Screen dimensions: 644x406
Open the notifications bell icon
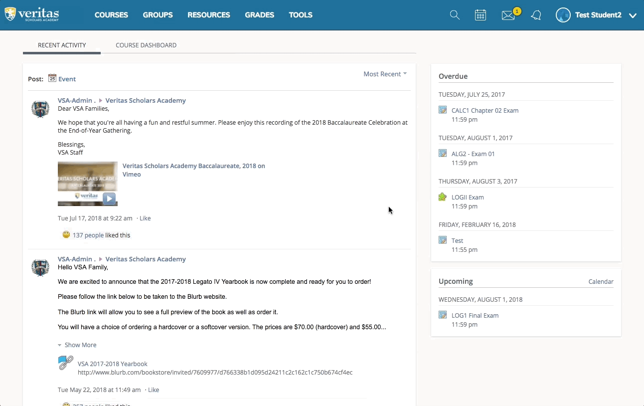(536, 15)
